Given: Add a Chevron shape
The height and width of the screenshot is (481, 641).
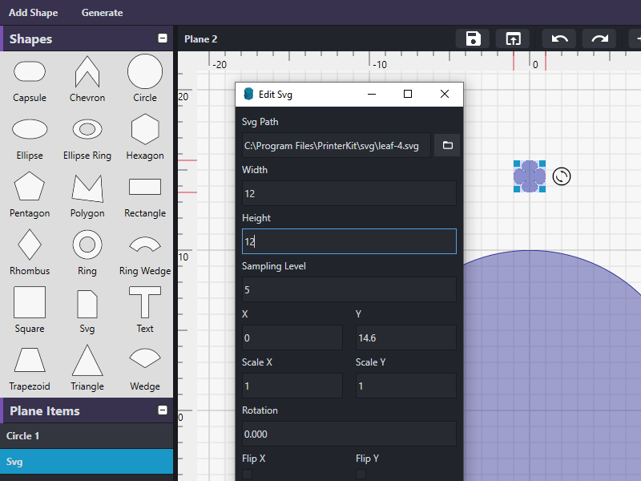Looking at the screenshot, I should click(x=87, y=79).
